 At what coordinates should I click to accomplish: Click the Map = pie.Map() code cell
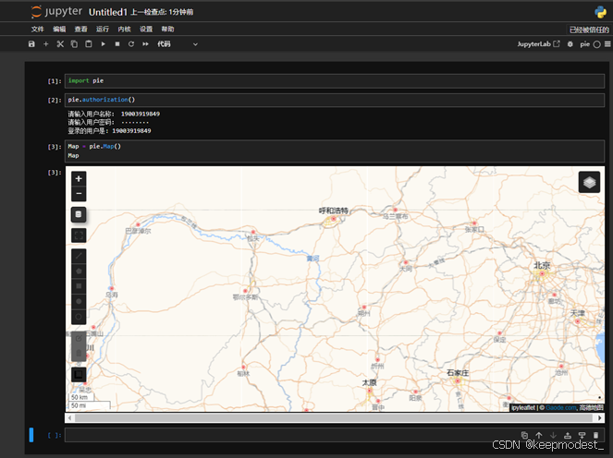(x=335, y=151)
